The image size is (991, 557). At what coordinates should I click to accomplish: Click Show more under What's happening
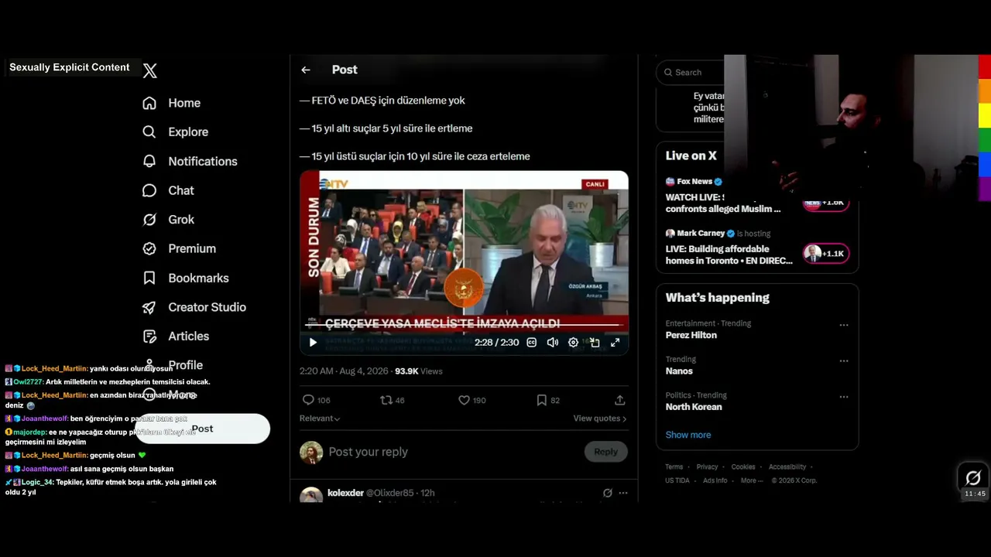click(688, 435)
